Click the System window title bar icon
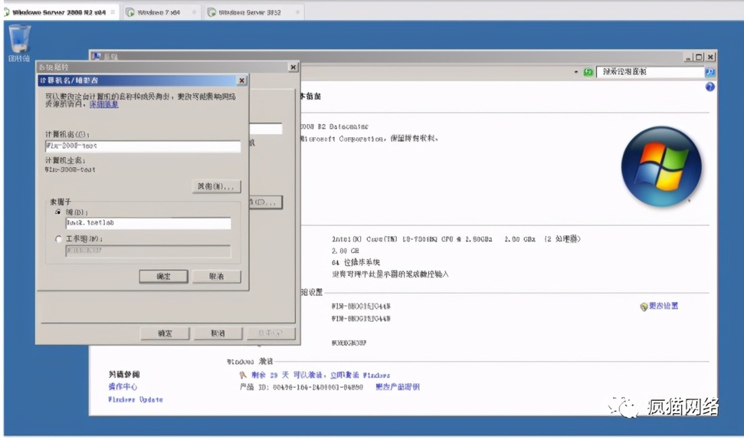This screenshot has height=440, width=744. click(x=97, y=56)
